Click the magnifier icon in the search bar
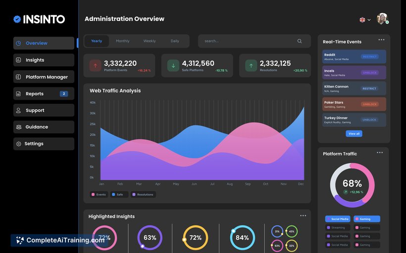The height and width of the screenshot is (253, 406). click(300, 41)
